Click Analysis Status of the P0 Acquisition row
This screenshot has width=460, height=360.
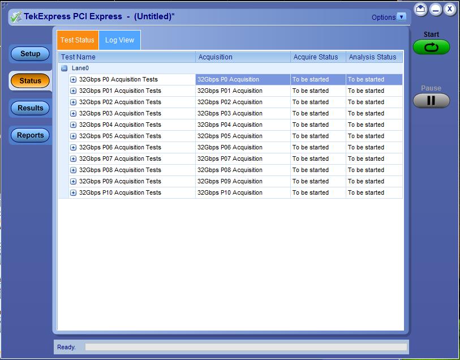(x=375, y=79)
